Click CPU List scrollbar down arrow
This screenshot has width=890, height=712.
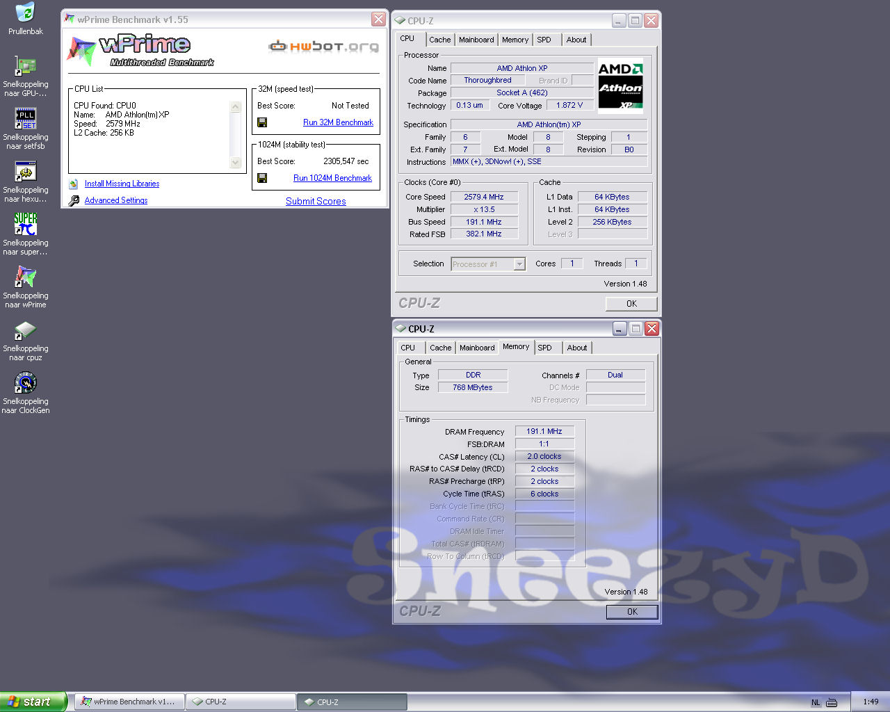235,163
